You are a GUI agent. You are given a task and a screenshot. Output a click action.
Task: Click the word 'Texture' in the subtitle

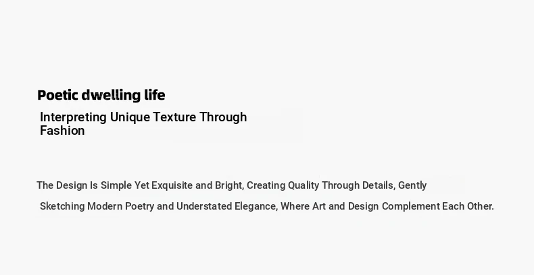[x=174, y=117]
